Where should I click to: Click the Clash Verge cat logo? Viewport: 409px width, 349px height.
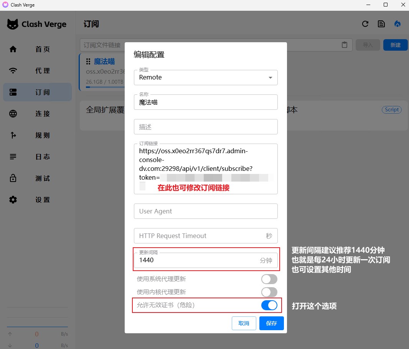click(x=13, y=24)
